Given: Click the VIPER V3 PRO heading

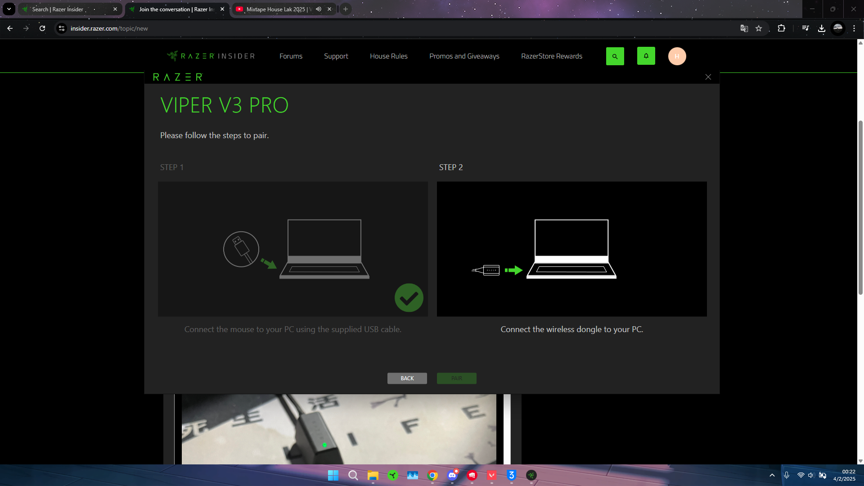Looking at the screenshot, I should pos(225,105).
